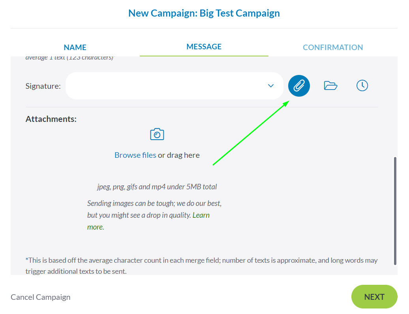Click the character count footnote text
Screen dimensions: 409x314
coord(201,266)
